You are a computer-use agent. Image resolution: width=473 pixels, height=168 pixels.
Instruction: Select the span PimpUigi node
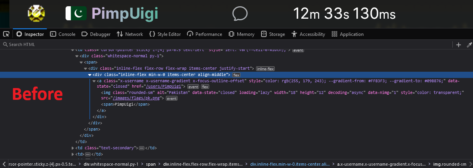pos(126,104)
